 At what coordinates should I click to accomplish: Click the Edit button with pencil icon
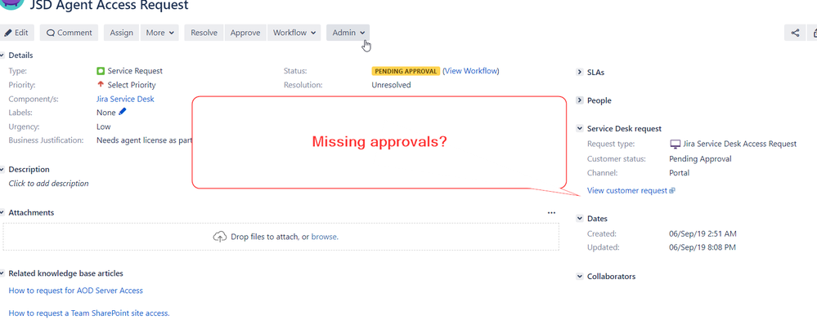(16, 33)
